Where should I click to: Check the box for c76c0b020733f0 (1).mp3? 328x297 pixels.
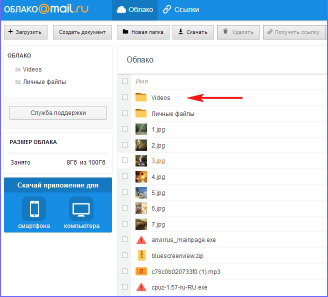click(124, 271)
